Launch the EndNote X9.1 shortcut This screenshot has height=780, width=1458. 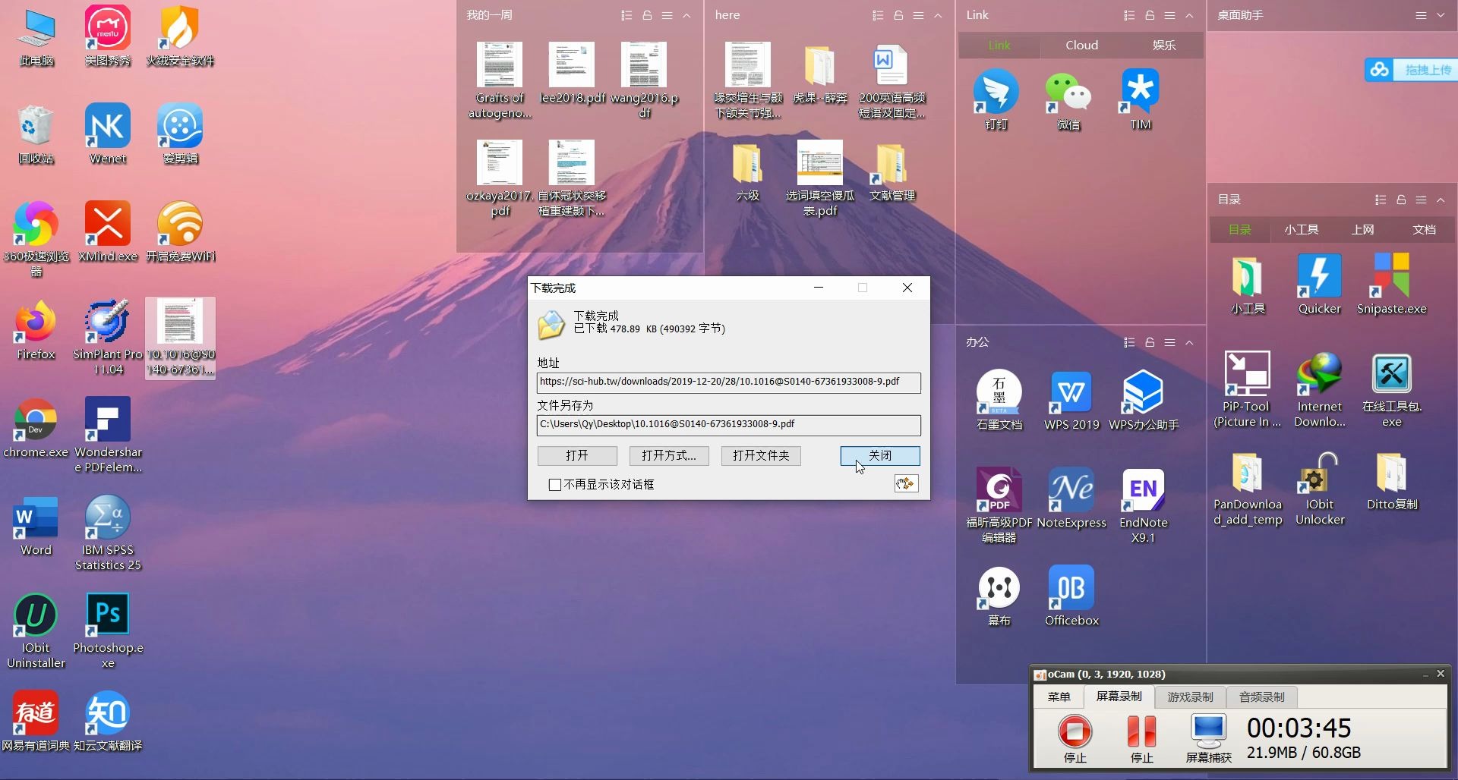click(1144, 505)
